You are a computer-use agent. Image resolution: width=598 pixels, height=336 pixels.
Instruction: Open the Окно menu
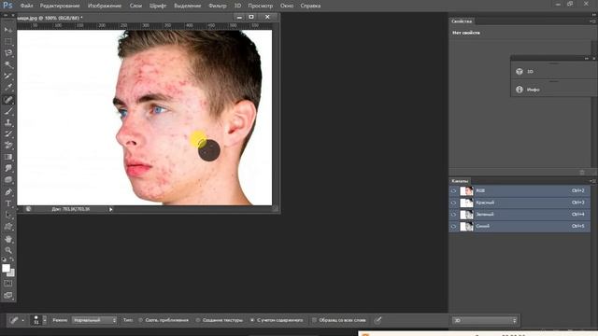[x=287, y=6]
